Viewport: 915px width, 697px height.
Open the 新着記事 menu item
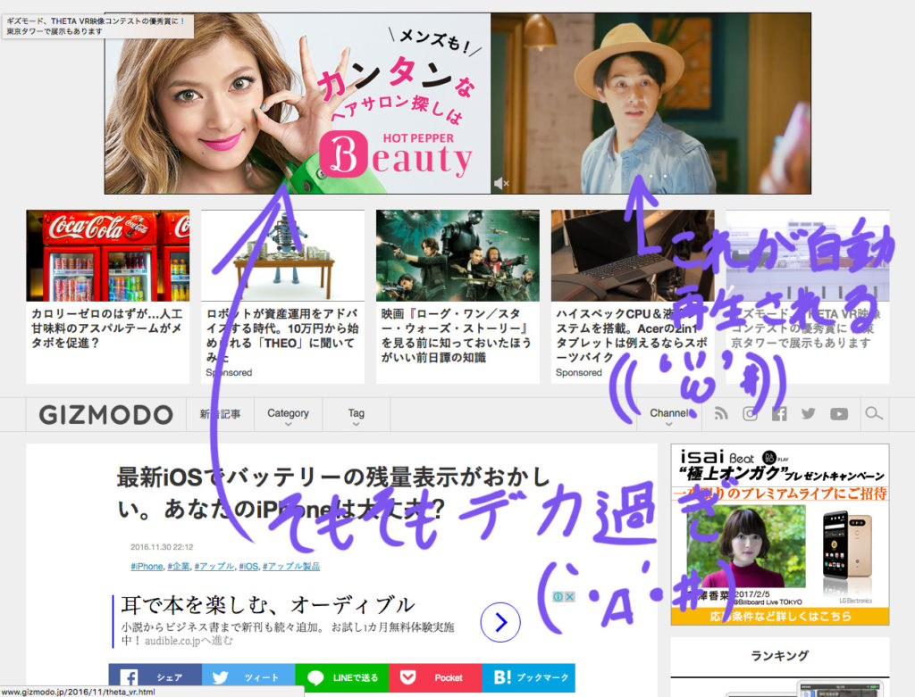pyautogui.click(x=220, y=414)
